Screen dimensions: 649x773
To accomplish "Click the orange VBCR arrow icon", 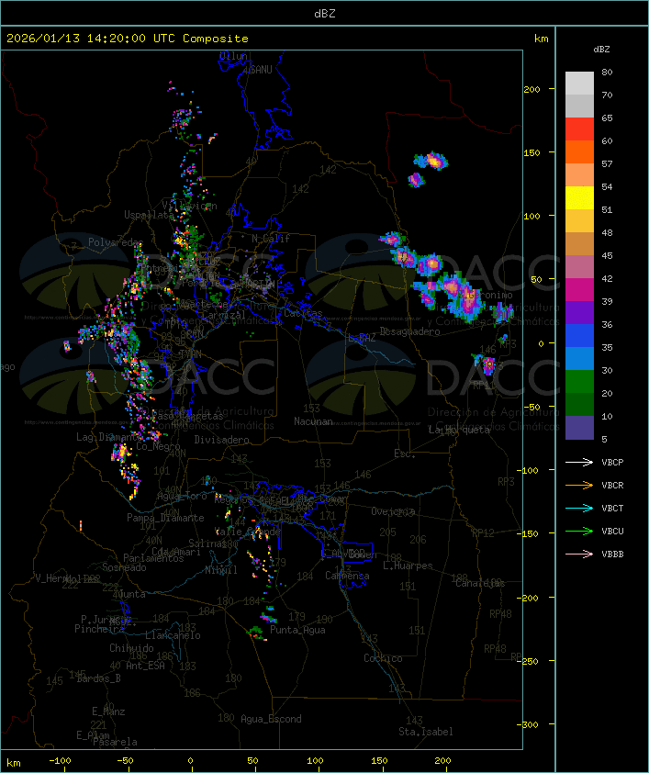I will [x=579, y=486].
